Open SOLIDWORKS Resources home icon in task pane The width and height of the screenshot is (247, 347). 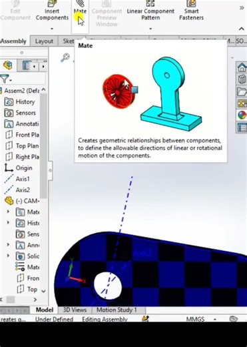(242, 67)
